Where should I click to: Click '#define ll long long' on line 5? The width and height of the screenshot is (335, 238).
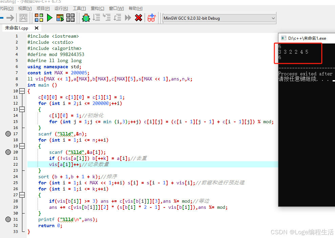(x=55, y=61)
